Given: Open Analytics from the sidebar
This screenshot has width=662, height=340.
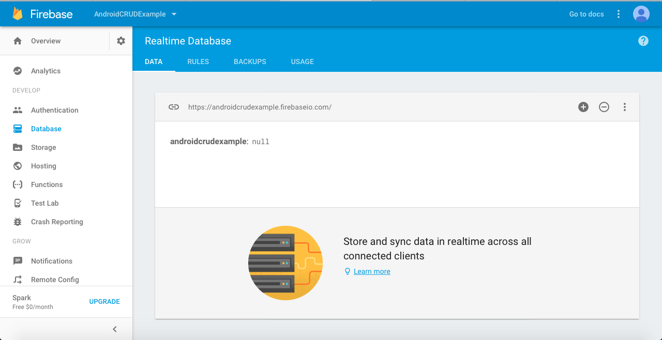Looking at the screenshot, I should coord(46,71).
